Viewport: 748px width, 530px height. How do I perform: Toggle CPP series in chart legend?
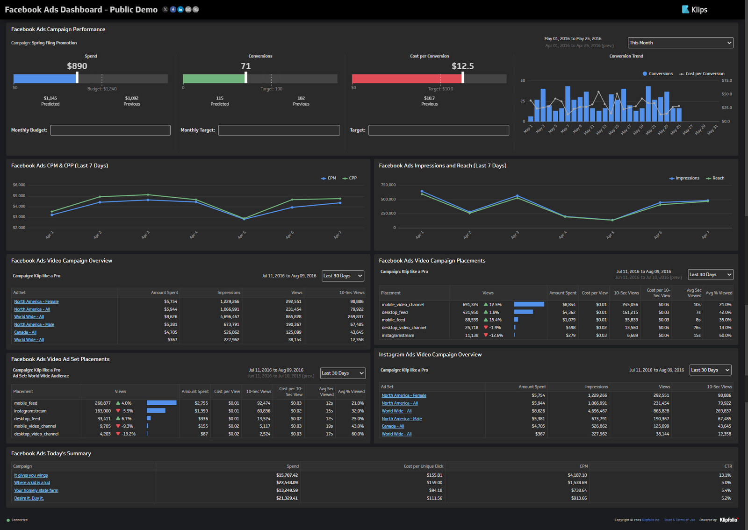(x=349, y=178)
